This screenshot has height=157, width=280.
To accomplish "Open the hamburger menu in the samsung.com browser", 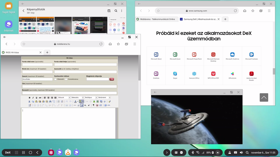I will 269,11.
